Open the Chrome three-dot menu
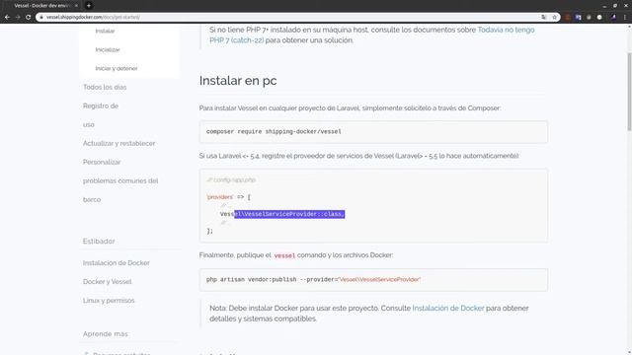 pos(625,18)
